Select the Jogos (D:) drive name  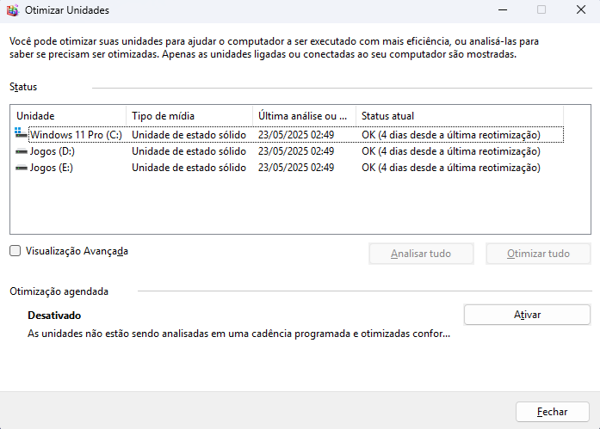52,151
